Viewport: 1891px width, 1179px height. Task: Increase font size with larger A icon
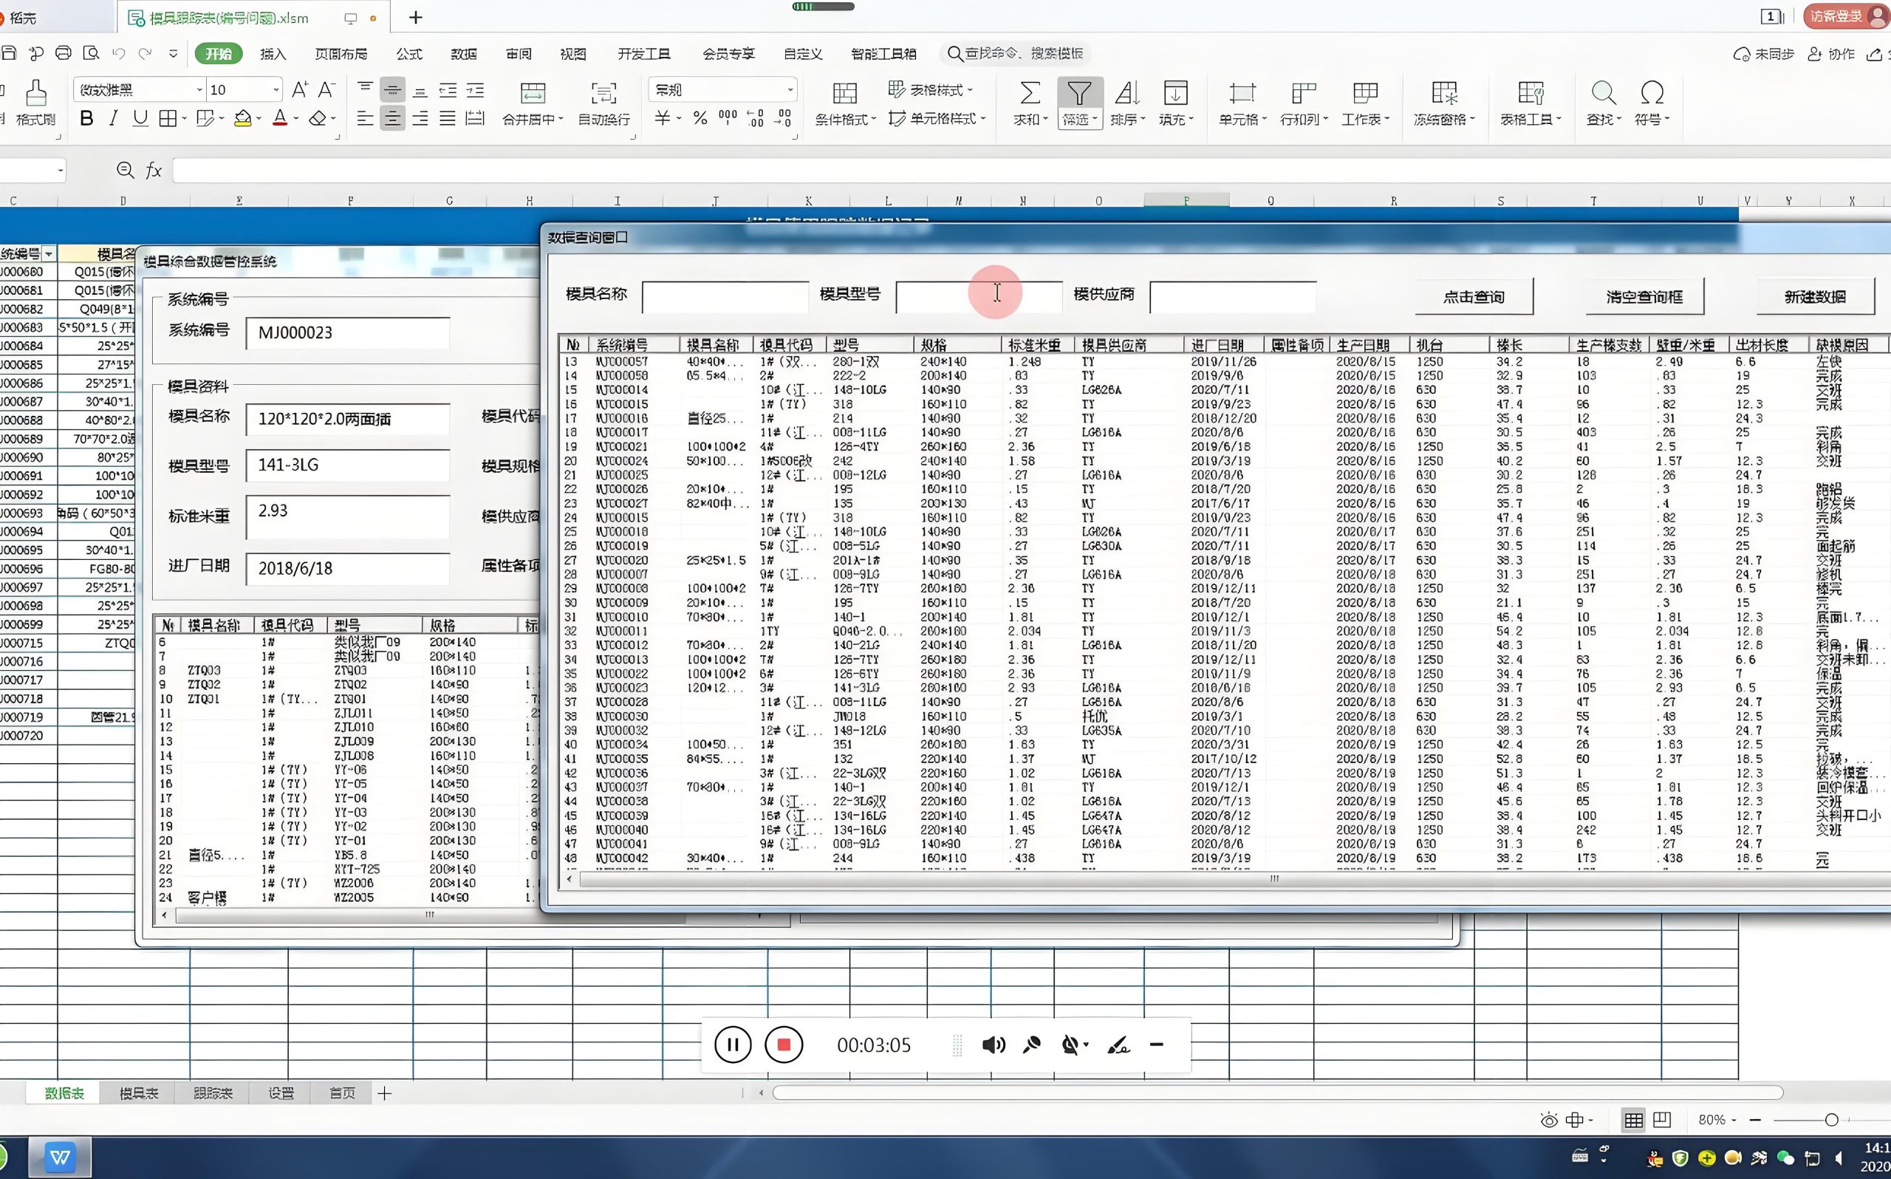(299, 89)
